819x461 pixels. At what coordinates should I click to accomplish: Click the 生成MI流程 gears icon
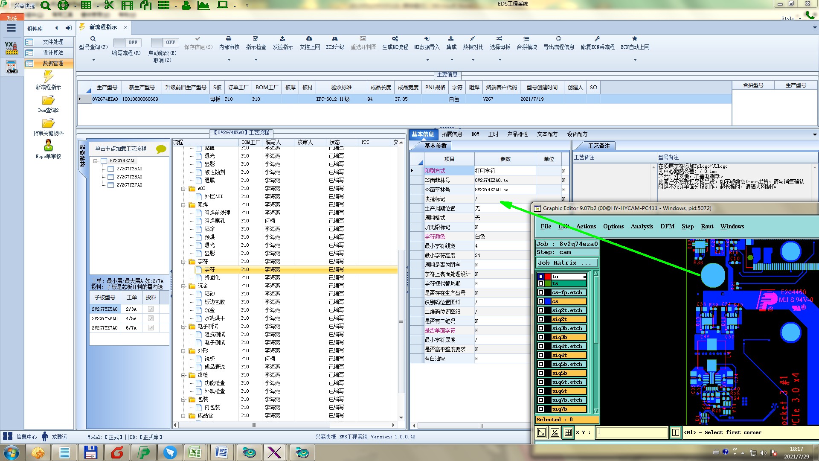tap(395, 39)
